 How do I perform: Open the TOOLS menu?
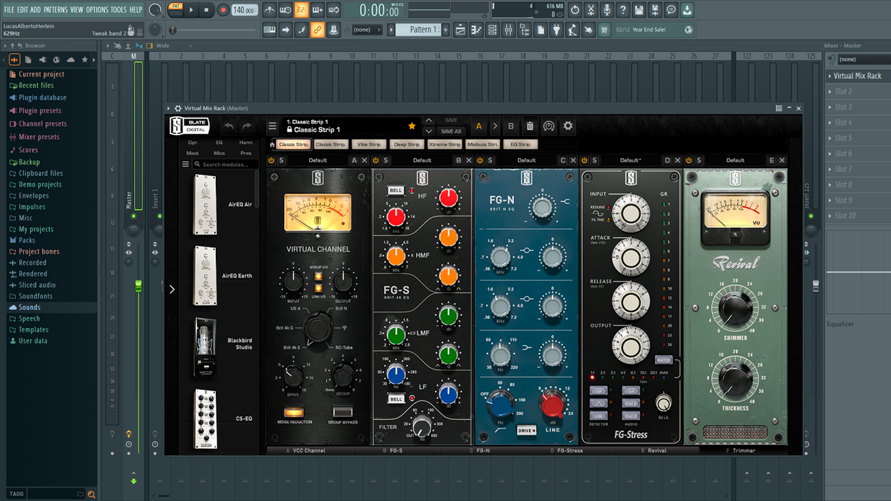pyautogui.click(x=119, y=10)
